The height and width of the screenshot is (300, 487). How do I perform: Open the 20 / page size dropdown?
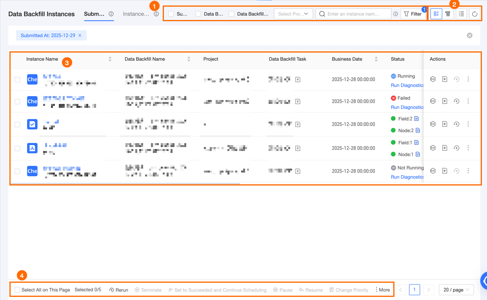(456, 290)
